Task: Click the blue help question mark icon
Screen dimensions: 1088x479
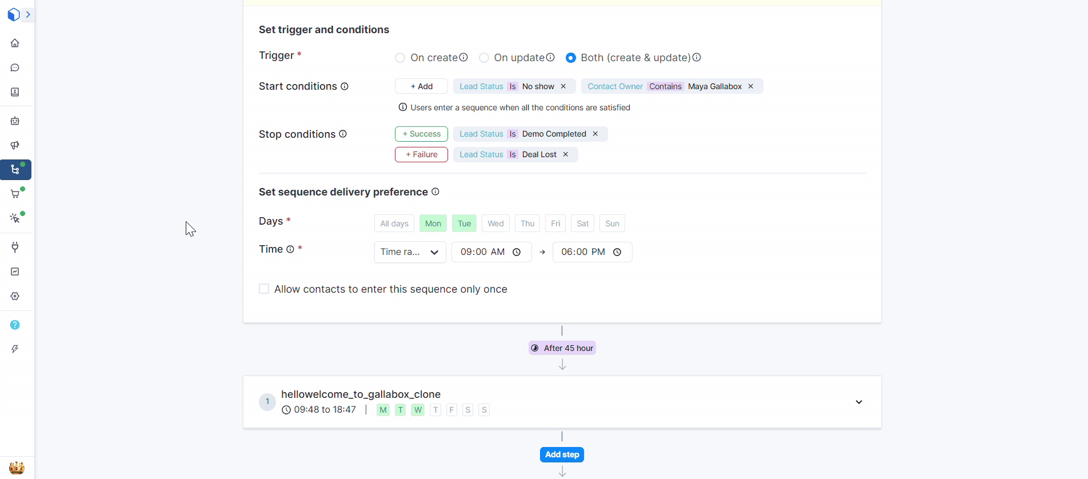Action: (15, 325)
